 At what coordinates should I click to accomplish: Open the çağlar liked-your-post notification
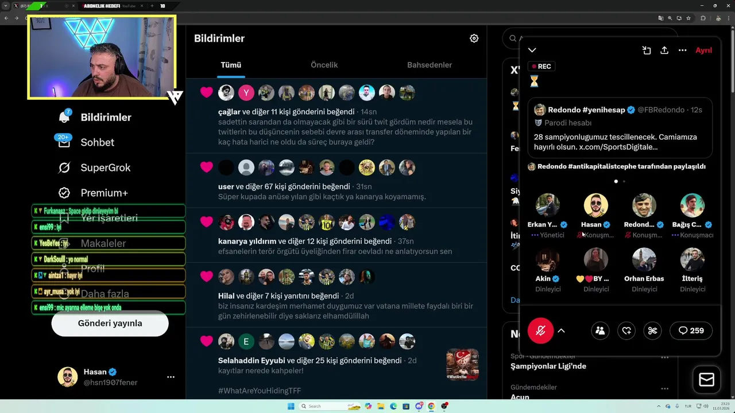coord(336,115)
